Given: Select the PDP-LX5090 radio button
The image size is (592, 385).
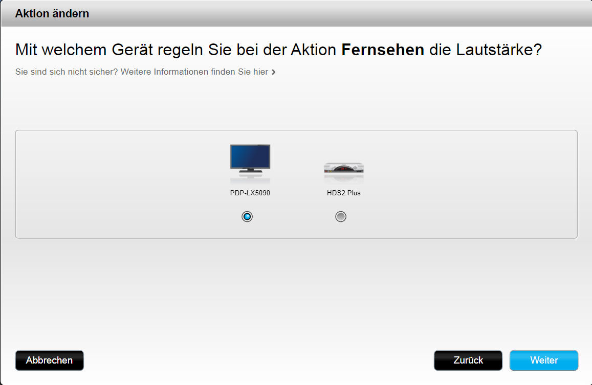Looking at the screenshot, I should pyautogui.click(x=247, y=217).
